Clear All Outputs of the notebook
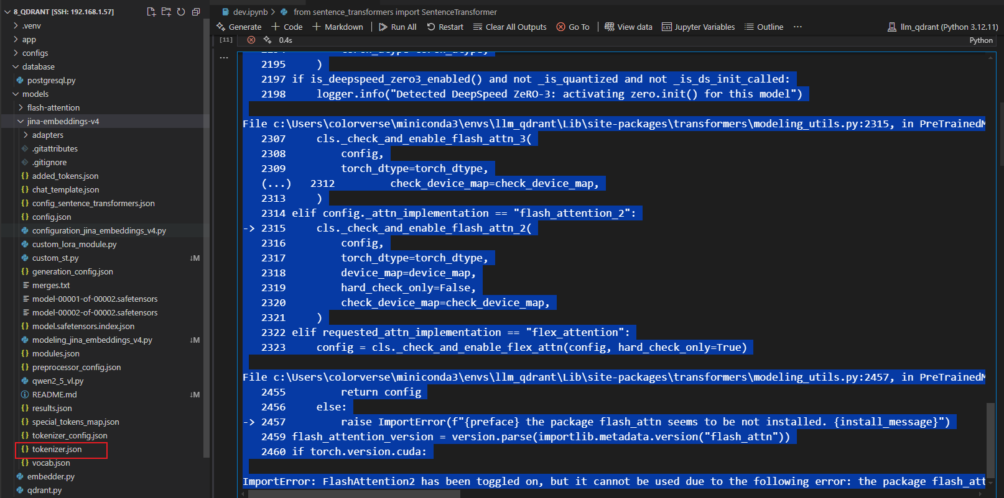 click(x=509, y=27)
